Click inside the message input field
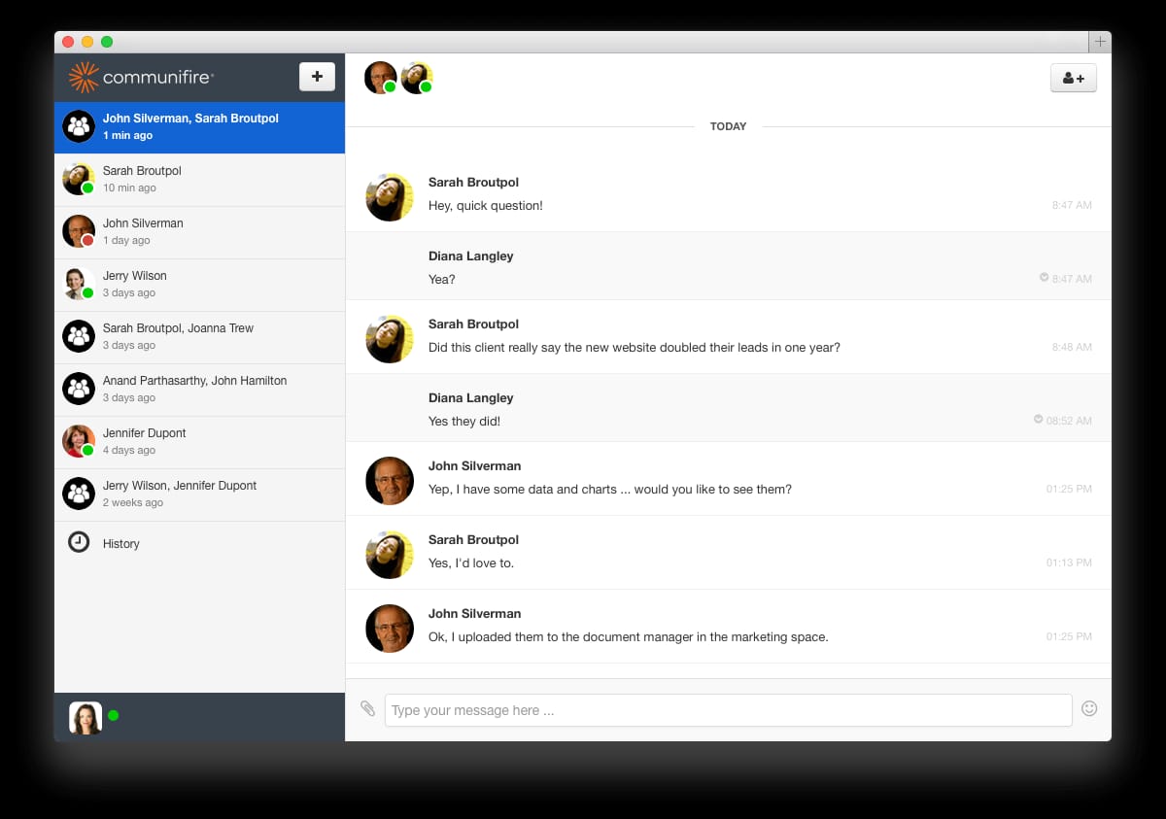Viewport: 1166px width, 819px height. tap(727, 709)
